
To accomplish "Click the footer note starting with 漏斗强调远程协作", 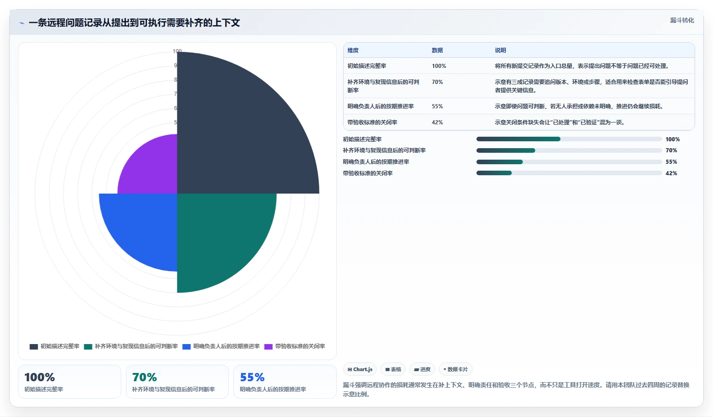I will click(x=516, y=389).
